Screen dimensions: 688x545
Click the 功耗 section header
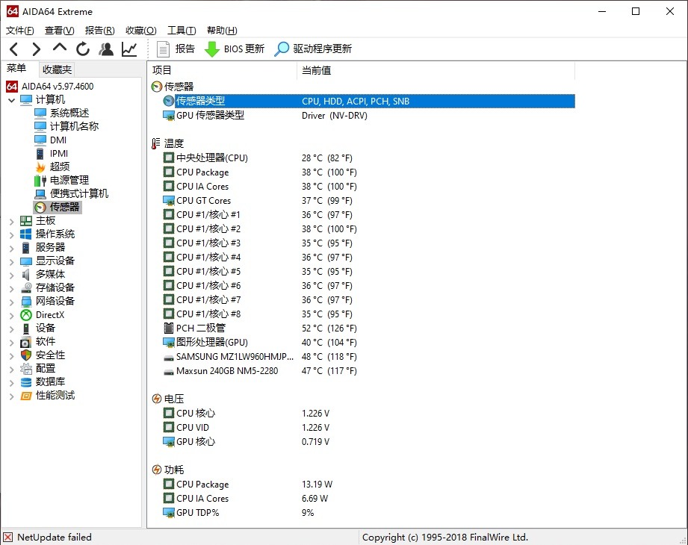coord(168,470)
